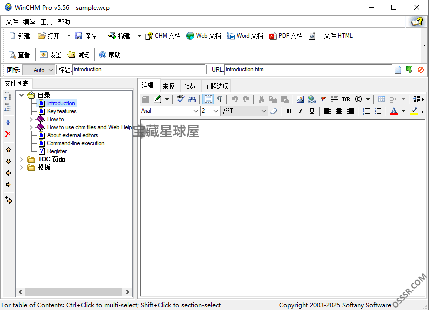This screenshot has height=310, width=429.
Task: Click the red X delete item icon
Action: (x=8, y=134)
